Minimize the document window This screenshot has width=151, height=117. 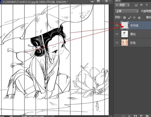tap(92, 1)
